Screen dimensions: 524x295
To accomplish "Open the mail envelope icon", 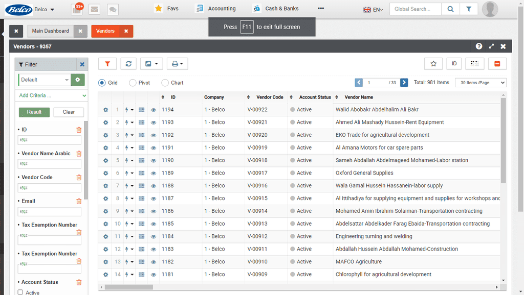I will pyautogui.click(x=95, y=9).
